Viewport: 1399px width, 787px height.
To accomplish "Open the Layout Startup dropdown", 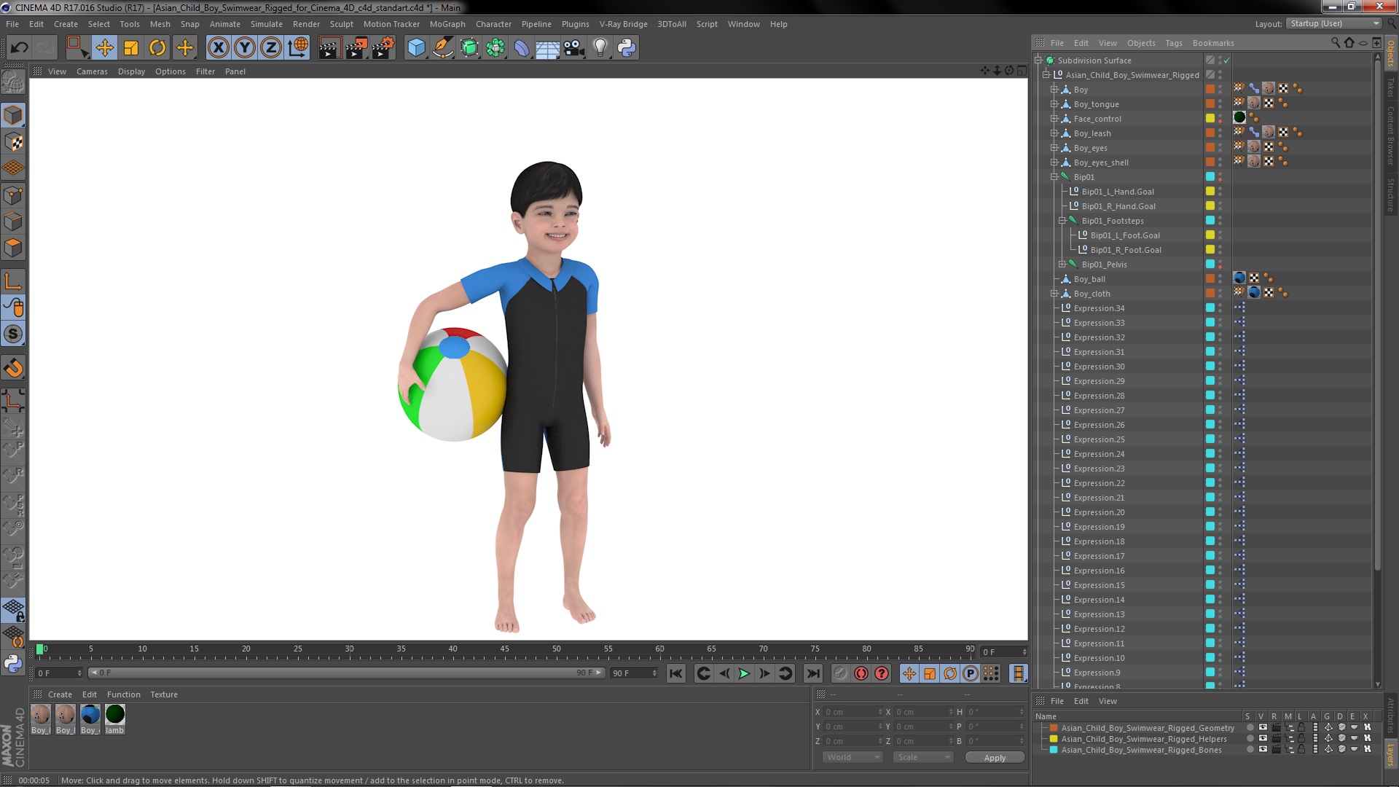I will tap(1333, 24).
